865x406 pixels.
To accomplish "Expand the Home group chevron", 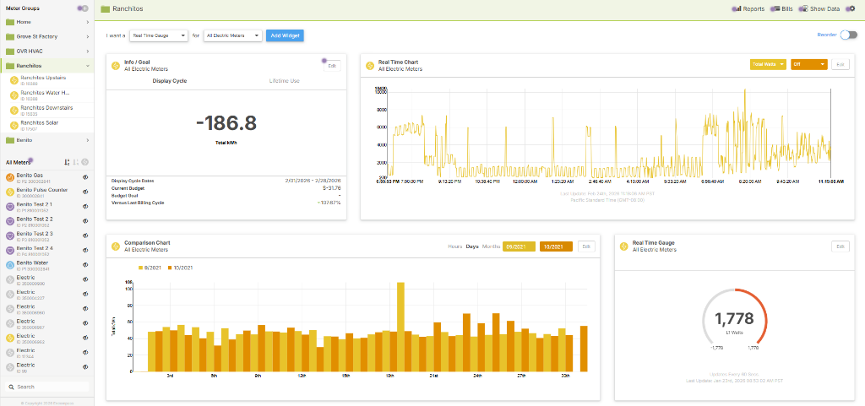I will (88, 22).
